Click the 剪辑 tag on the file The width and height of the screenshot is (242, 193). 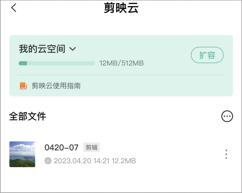91,148
